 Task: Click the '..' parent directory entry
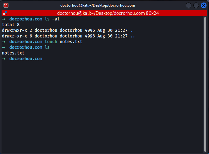tap(133, 36)
